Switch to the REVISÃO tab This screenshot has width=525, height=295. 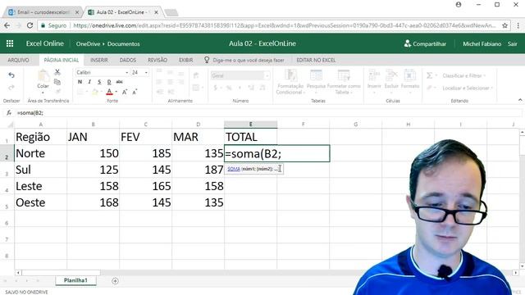click(157, 60)
